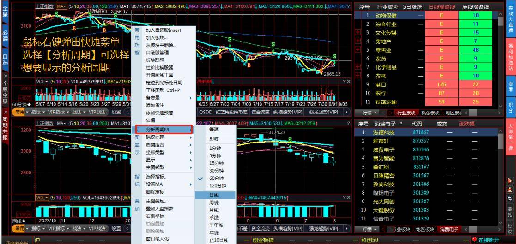Select the 红蓝持股持币差 indicator tab
The image size is (516, 244).
coord(231,112)
